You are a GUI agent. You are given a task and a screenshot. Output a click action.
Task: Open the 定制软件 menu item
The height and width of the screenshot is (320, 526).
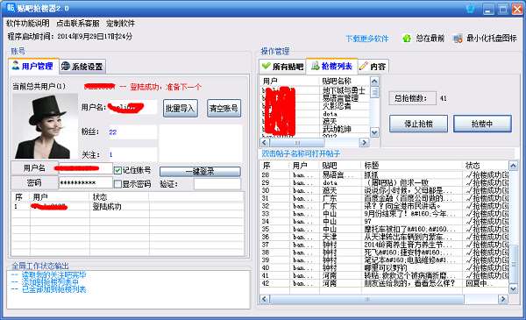[x=121, y=23]
